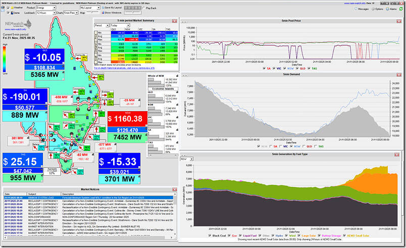The width and height of the screenshot is (406, 248).
Task: Open Options from the toolbar
Action: tap(378, 9)
